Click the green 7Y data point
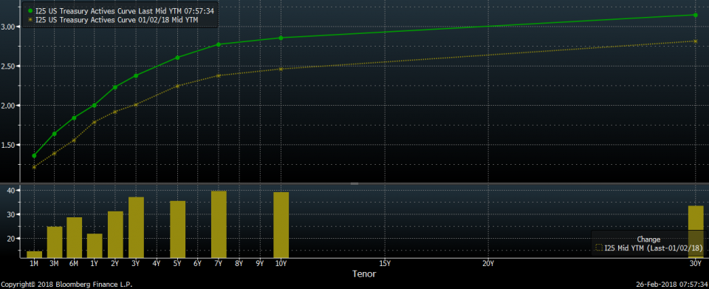 (219, 44)
